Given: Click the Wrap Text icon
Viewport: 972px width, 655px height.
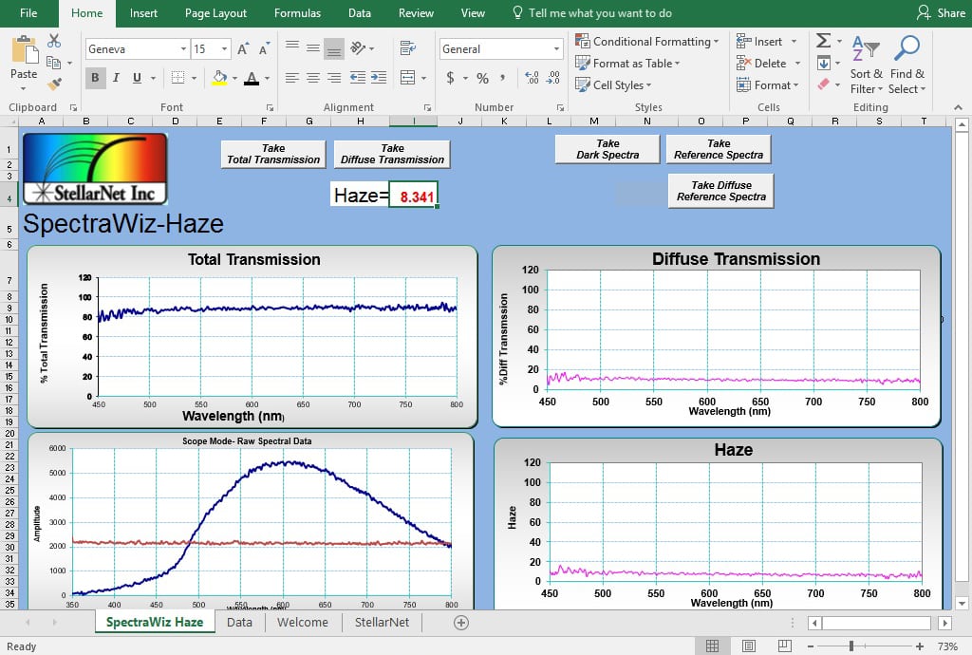Looking at the screenshot, I should (408, 48).
